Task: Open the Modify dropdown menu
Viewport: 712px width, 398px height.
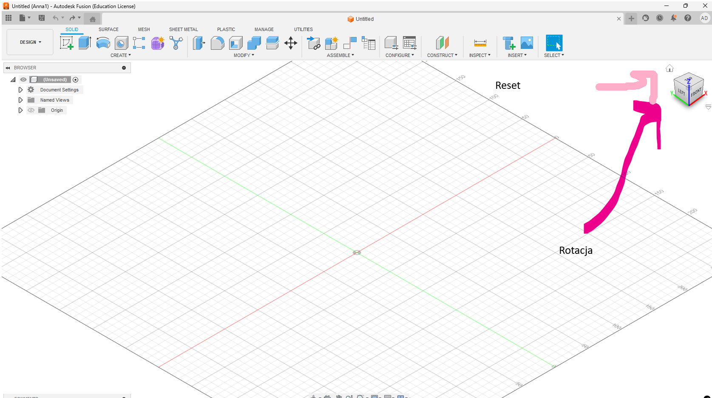Action: click(244, 55)
